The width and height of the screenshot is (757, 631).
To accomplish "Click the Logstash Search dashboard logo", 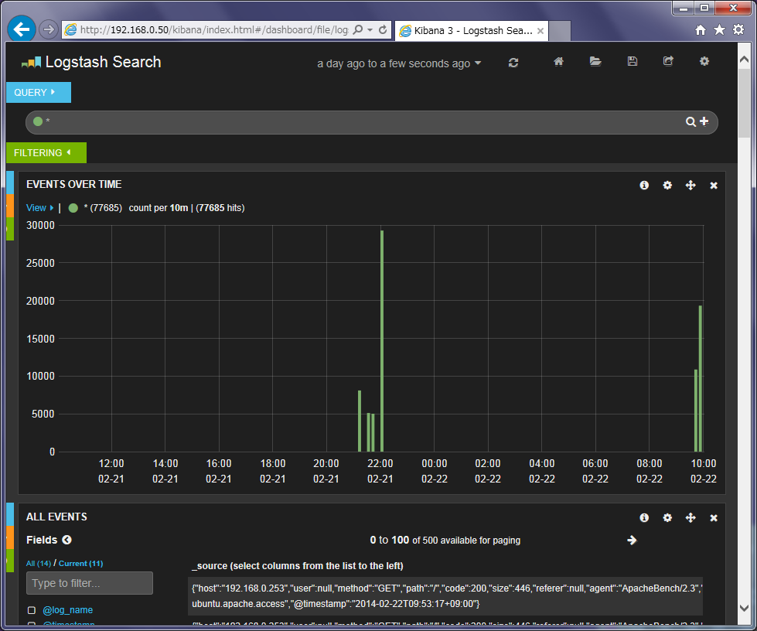I will 32,63.
